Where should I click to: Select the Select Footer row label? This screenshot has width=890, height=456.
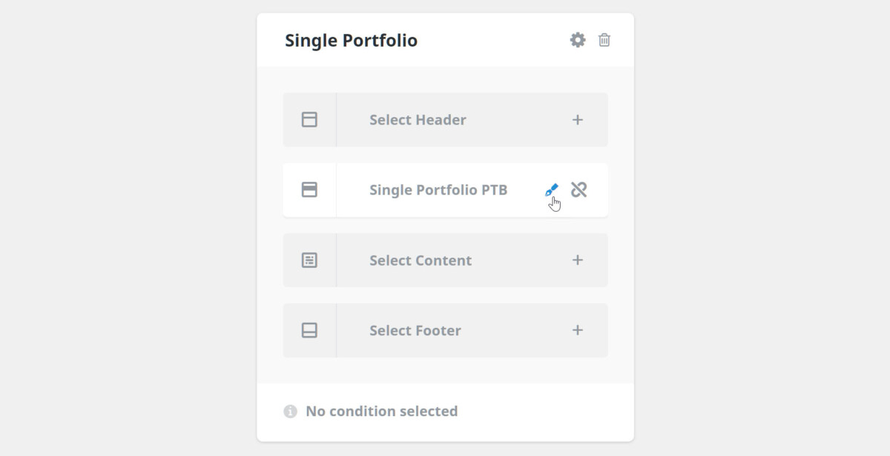coord(415,330)
